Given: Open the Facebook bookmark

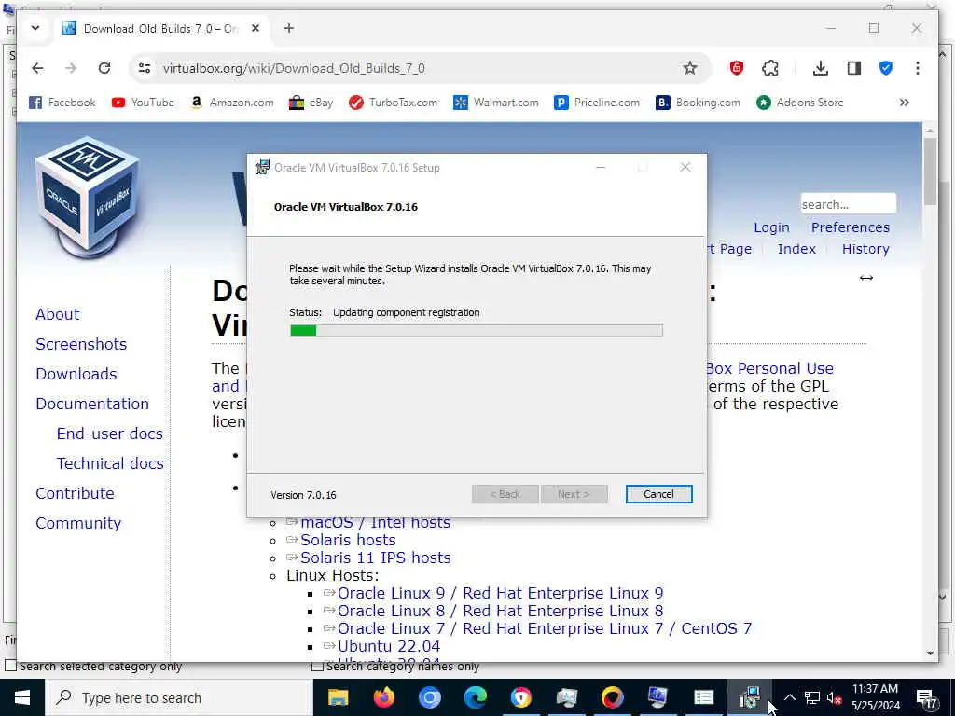Looking at the screenshot, I should click(62, 103).
